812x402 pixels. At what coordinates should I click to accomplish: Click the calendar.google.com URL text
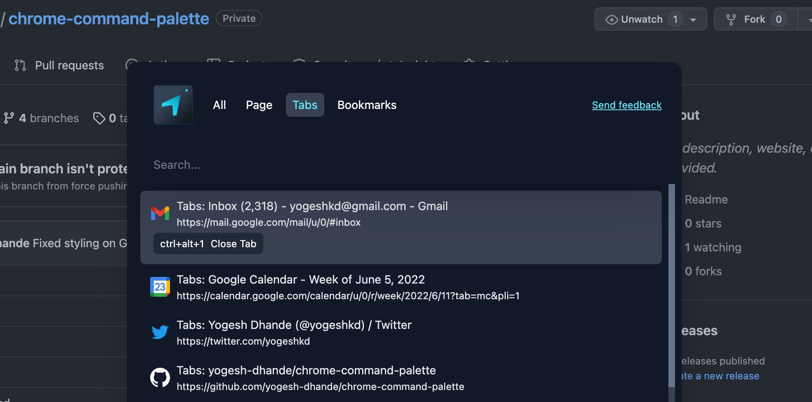coord(348,296)
